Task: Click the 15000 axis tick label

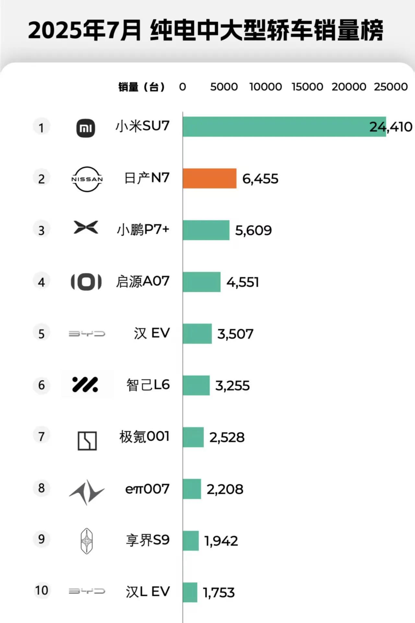Action: 307,87
